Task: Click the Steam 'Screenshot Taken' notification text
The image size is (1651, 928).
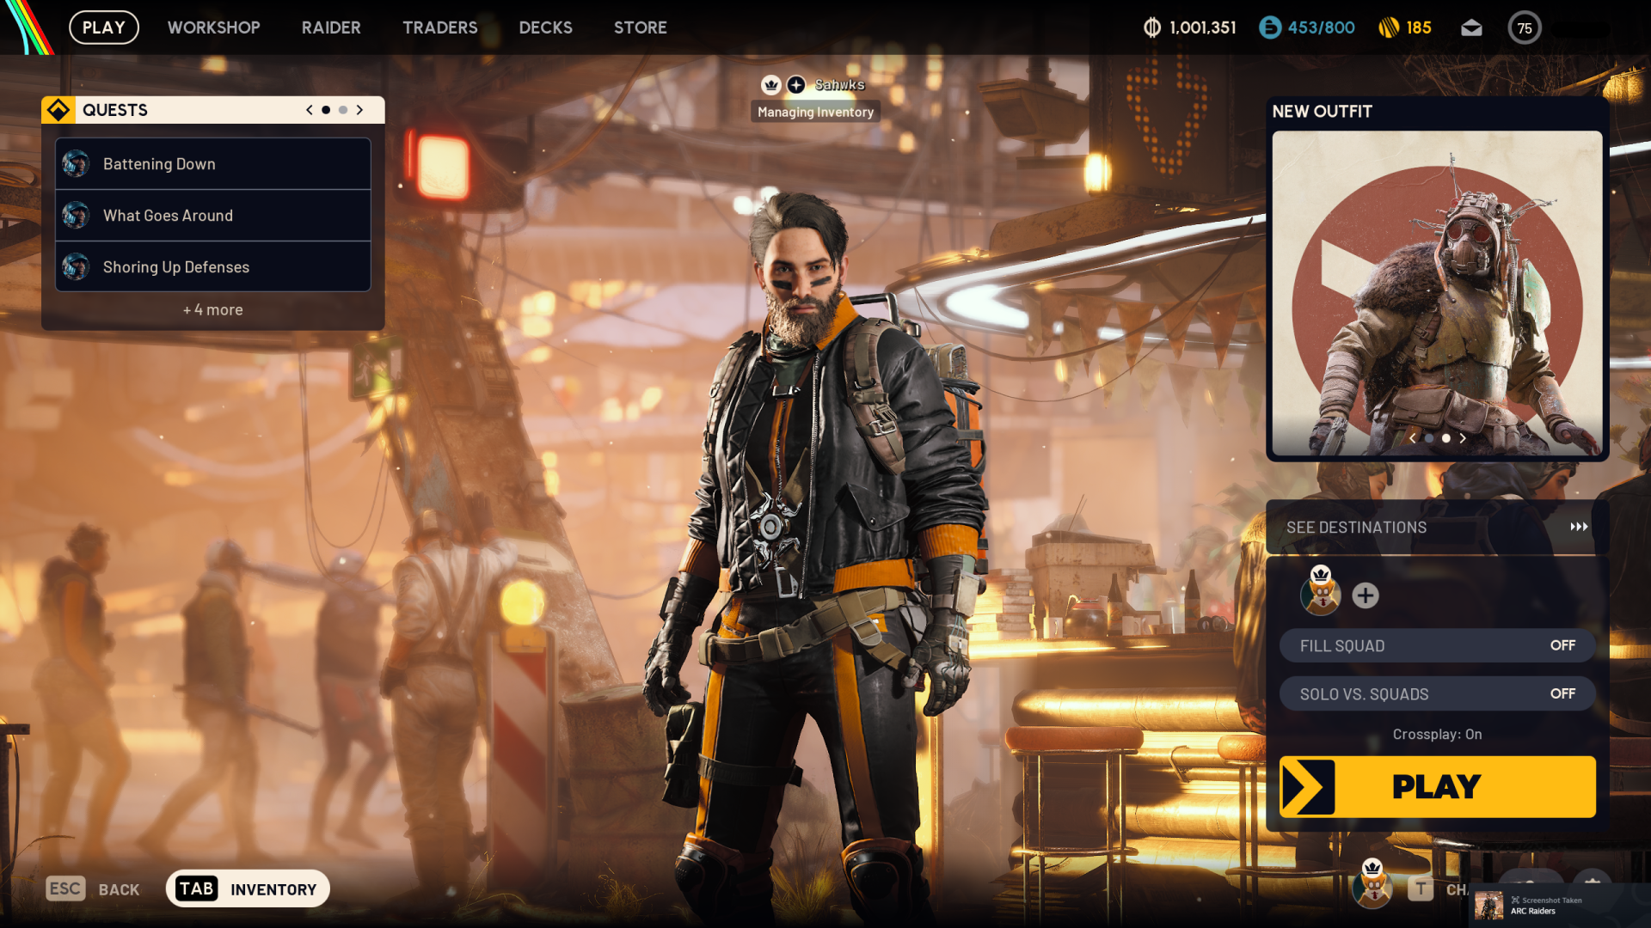Action: pyautogui.click(x=1551, y=901)
